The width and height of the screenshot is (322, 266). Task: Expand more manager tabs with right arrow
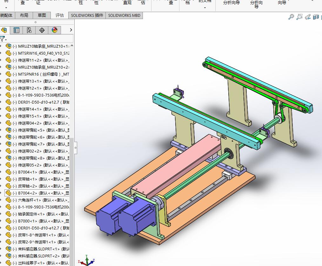click(x=71, y=30)
